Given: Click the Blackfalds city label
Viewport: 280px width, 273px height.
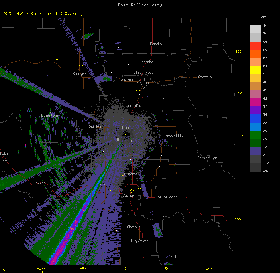Looking at the screenshot, I should (x=143, y=72).
